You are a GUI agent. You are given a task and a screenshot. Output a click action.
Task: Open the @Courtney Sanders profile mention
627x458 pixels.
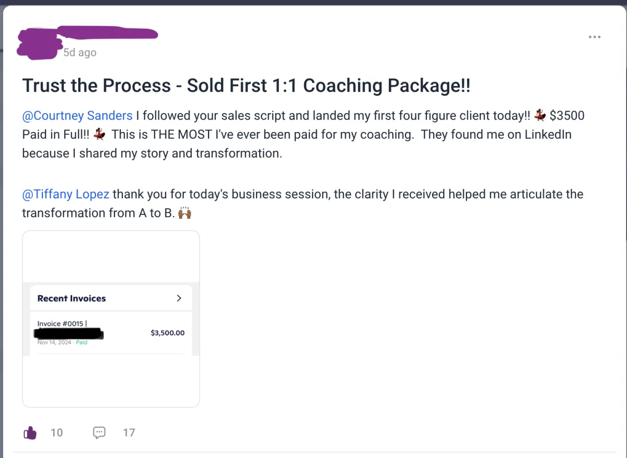point(77,116)
